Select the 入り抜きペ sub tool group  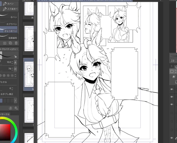10,9
